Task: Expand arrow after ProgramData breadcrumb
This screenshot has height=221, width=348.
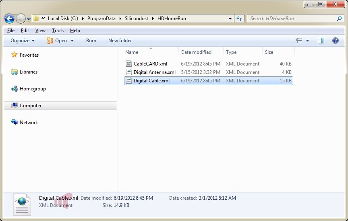Action: (120, 18)
